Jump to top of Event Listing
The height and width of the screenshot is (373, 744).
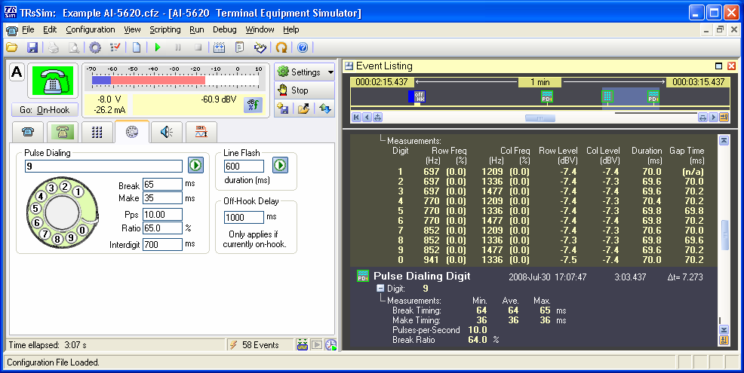coord(724,140)
